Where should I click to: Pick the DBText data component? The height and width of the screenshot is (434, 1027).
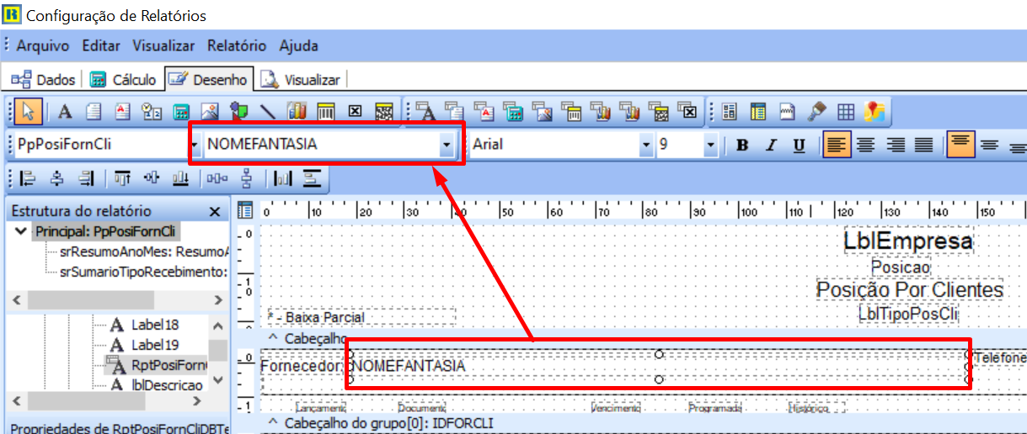[x=427, y=110]
